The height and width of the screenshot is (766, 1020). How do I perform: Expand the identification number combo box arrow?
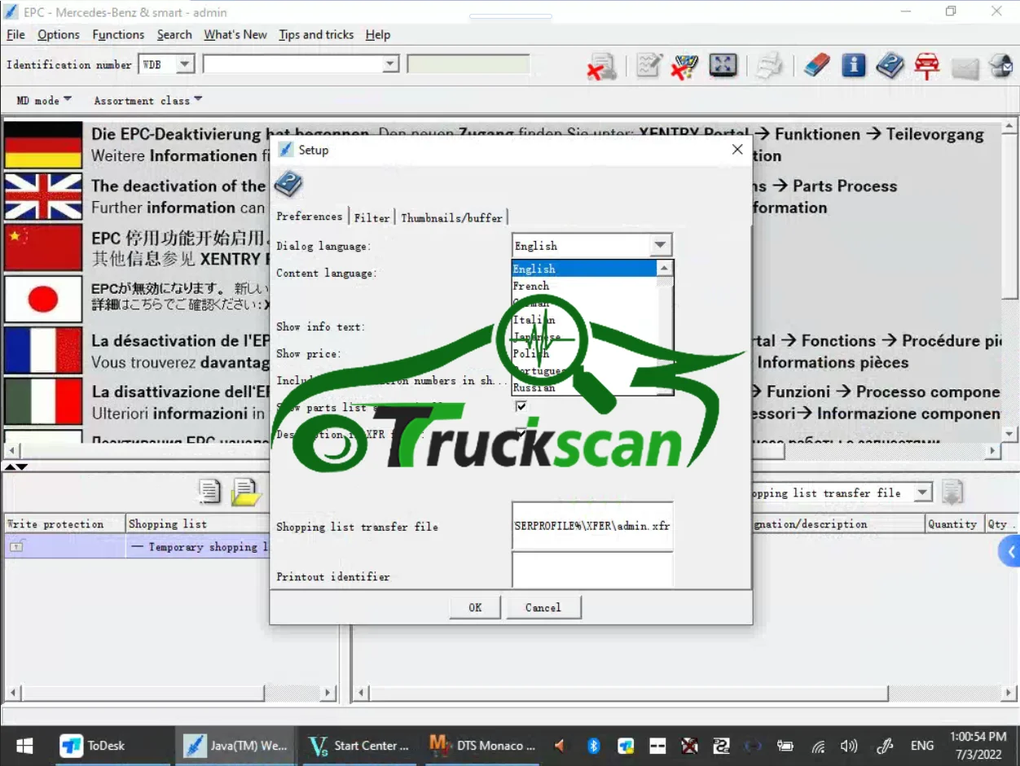click(x=390, y=64)
